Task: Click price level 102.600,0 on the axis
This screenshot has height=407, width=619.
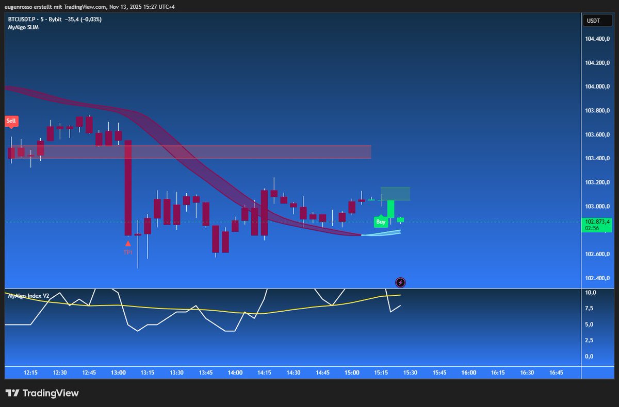Action: tap(597, 254)
